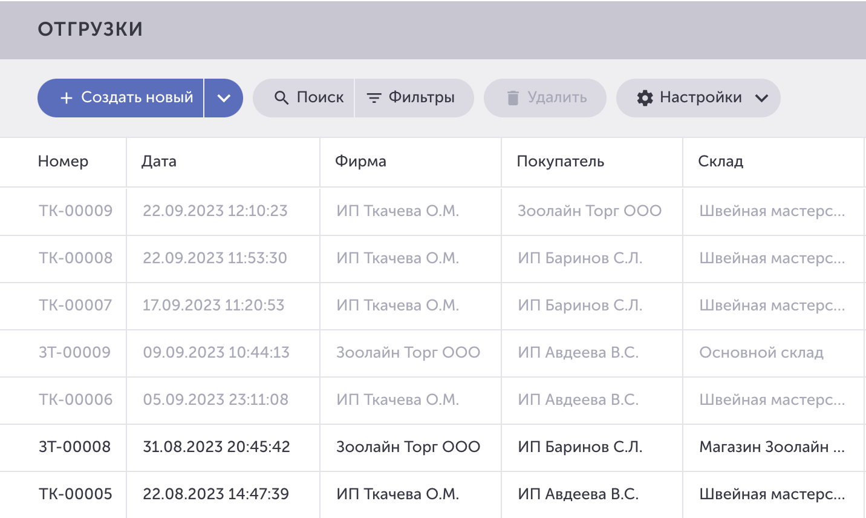Open shipment ЗТ-00009

pyautogui.click(x=75, y=352)
